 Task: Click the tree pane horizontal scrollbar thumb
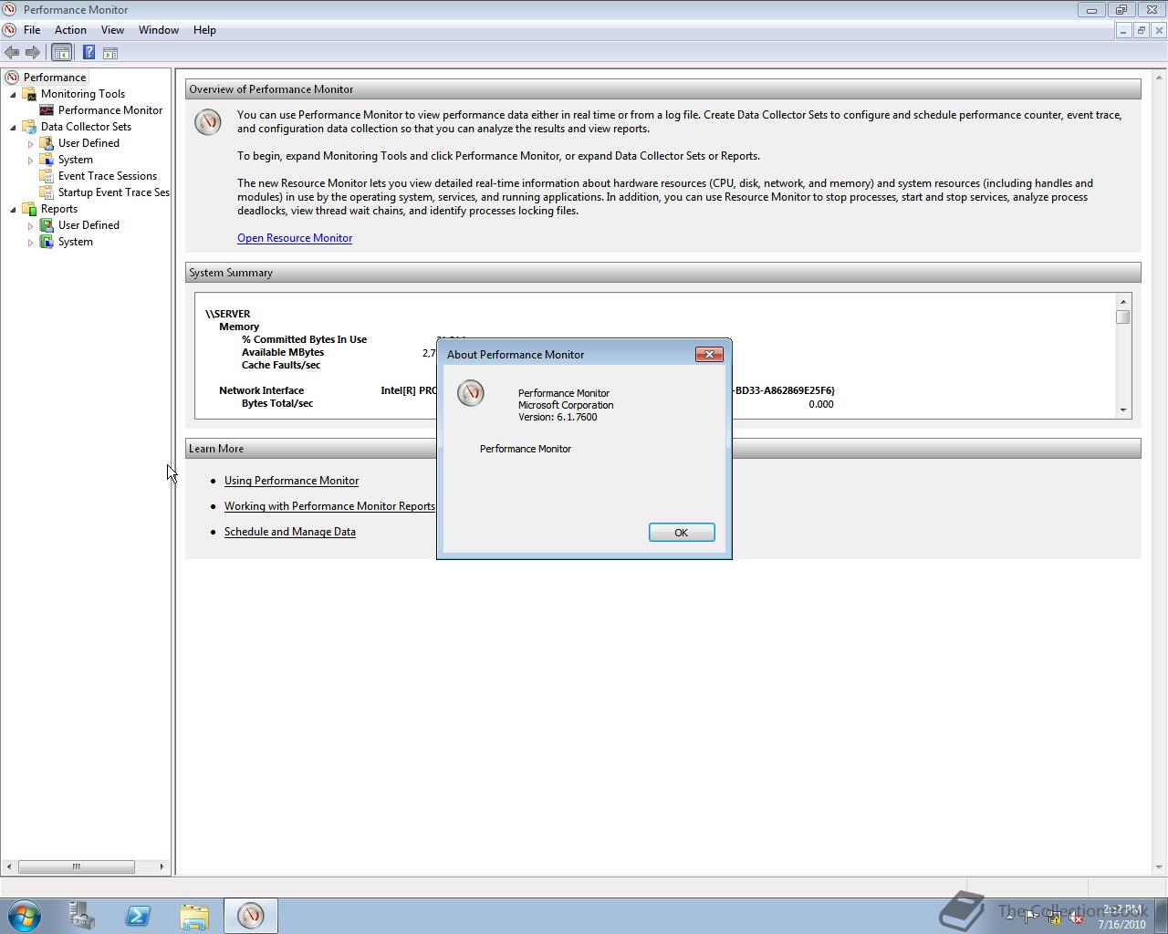point(77,867)
